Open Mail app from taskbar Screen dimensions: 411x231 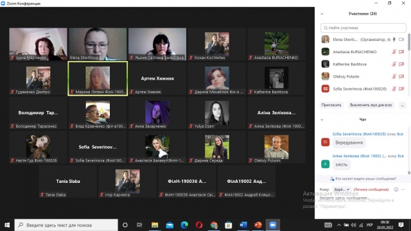(170, 225)
